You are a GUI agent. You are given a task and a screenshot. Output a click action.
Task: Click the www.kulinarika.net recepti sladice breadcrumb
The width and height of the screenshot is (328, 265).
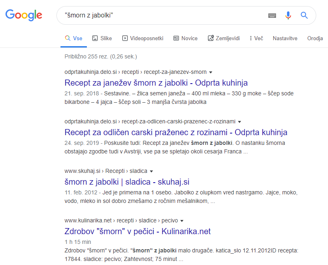click(x=121, y=221)
